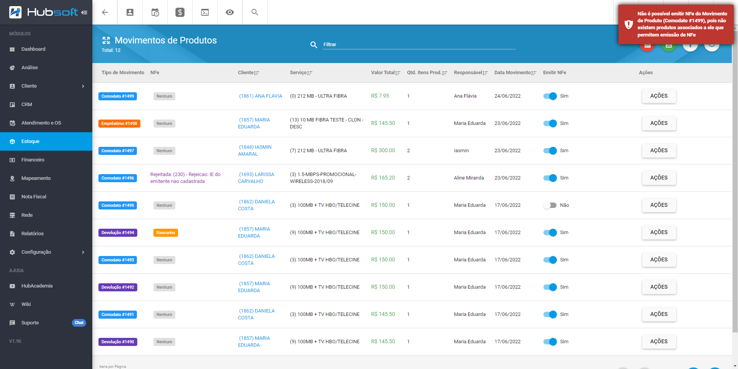
Task: Open the dollar sign financial icon
Action: click(x=180, y=12)
